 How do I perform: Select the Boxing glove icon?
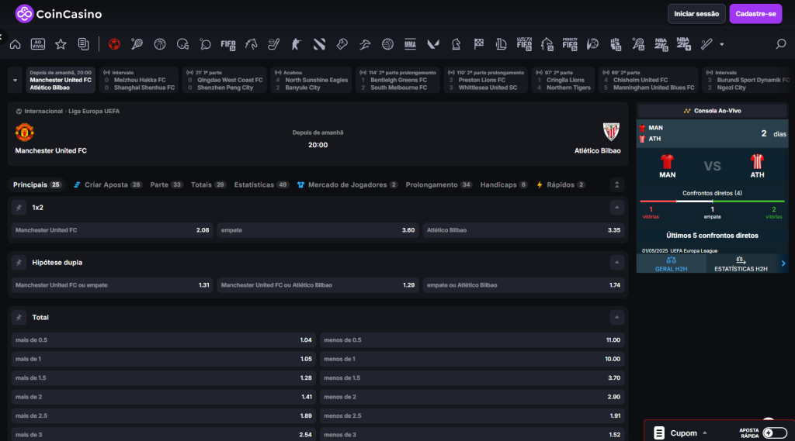pos(342,44)
